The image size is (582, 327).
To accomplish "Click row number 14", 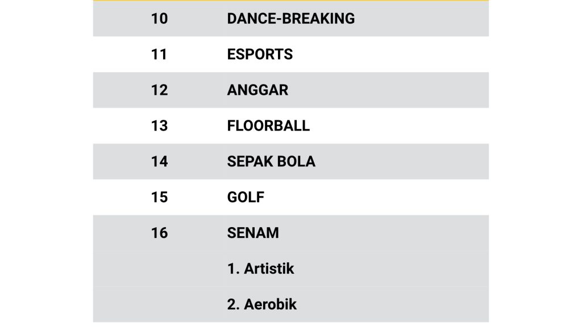I will tap(159, 162).
